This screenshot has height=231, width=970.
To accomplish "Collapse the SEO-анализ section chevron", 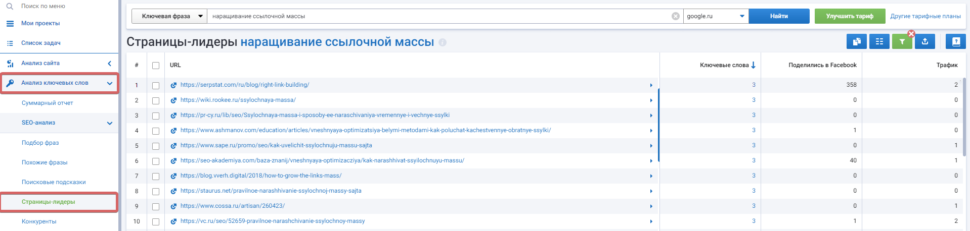I will tap(110, 123).
